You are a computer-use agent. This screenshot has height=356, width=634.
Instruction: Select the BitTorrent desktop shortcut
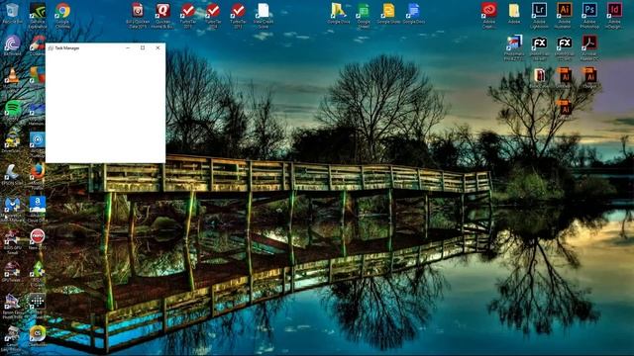(12, 44)
